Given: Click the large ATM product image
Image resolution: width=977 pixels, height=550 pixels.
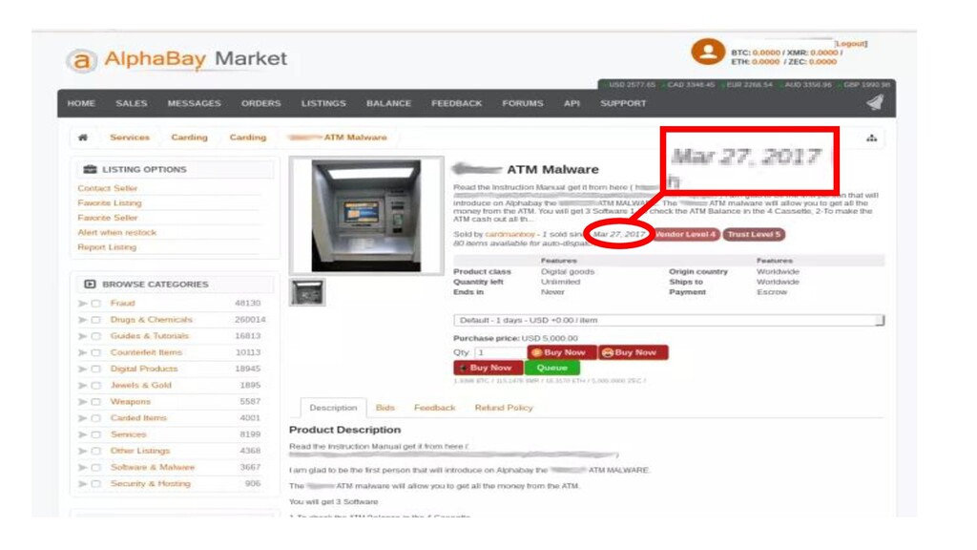Looking at the screenshot, I should click(366, 216).
